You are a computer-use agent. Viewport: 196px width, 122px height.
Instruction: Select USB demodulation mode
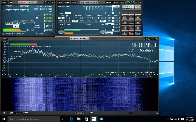[109, 13]
